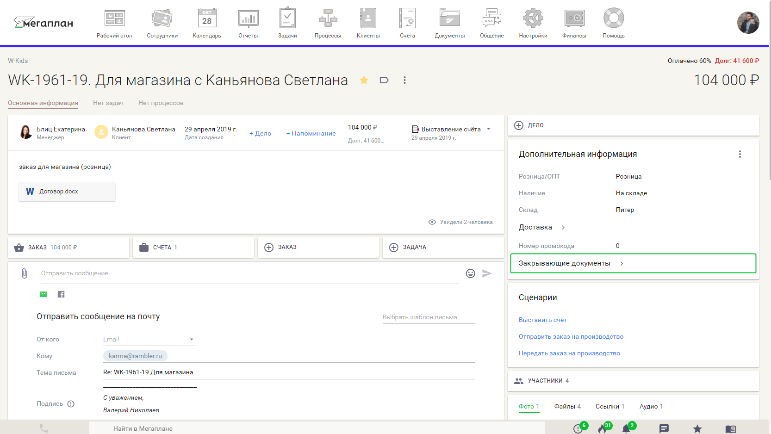This screenshot has height=434, width=771.
Task: Open the W-Kids breadcrumb link
Action: (x=18, y=61)
